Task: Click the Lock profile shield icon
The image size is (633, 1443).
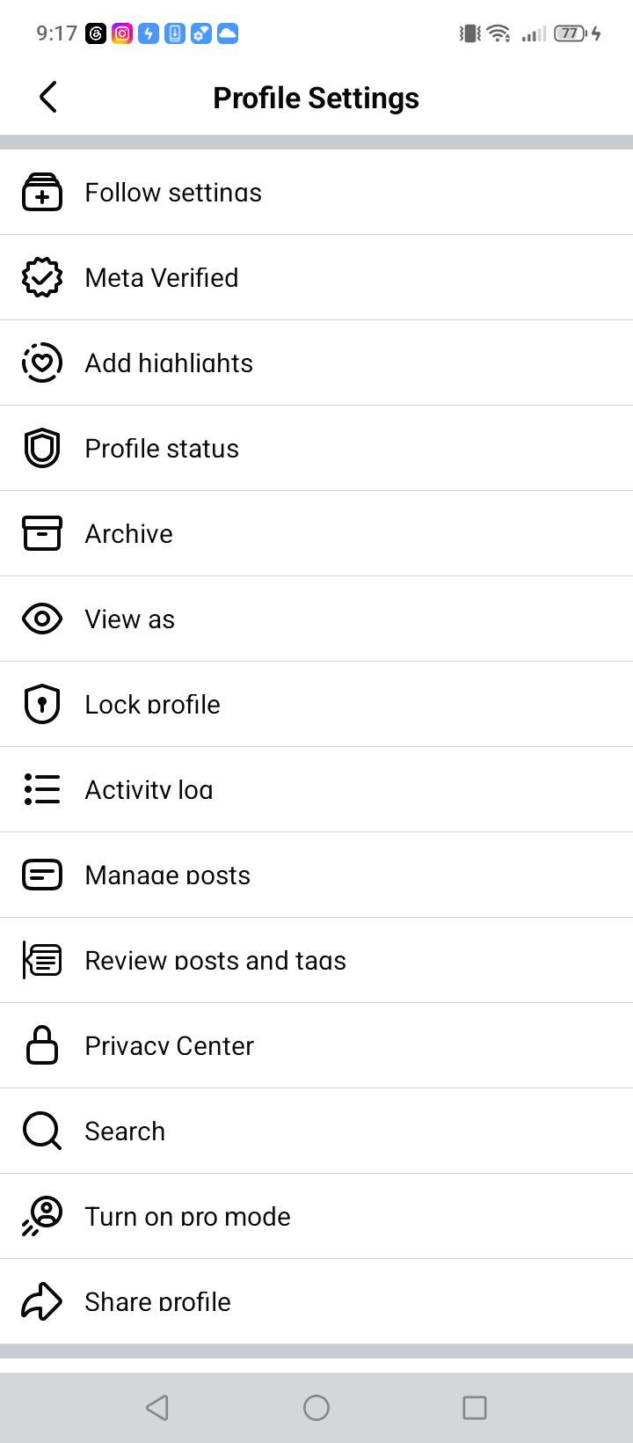Action: tap(42, 704)
